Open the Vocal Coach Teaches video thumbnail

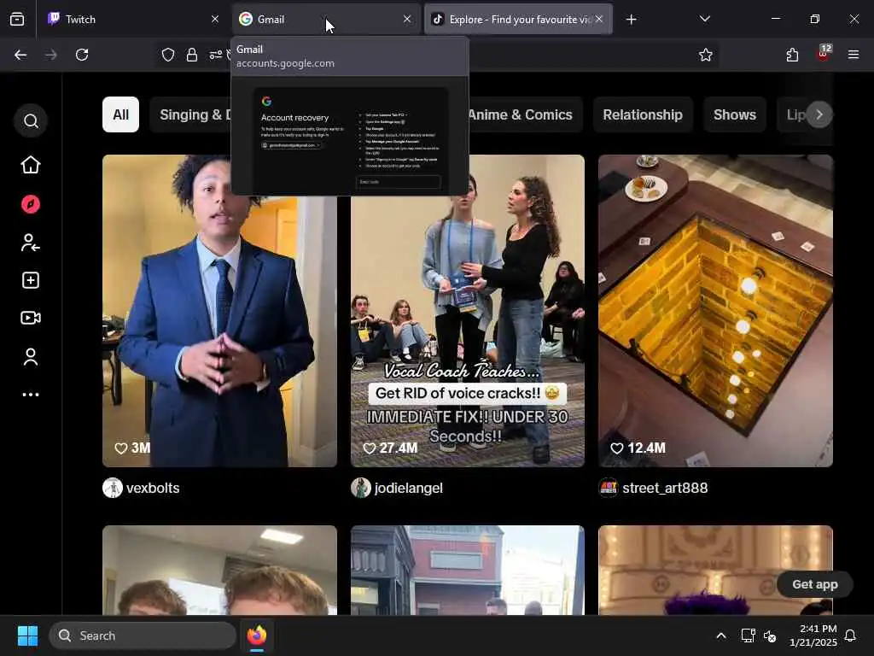tap(468, 311)
